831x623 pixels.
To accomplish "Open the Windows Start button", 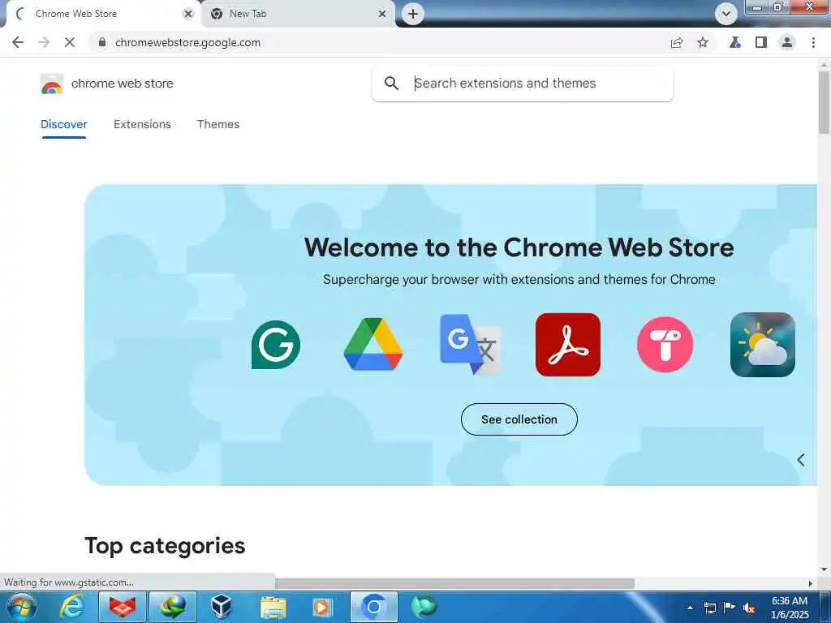I will [x=22, y=607].
